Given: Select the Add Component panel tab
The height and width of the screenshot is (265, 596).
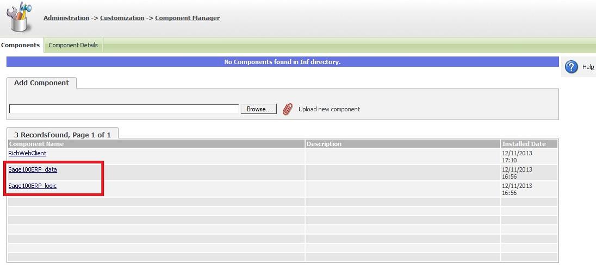Looking at the screenshot, I should coord(41,83).
